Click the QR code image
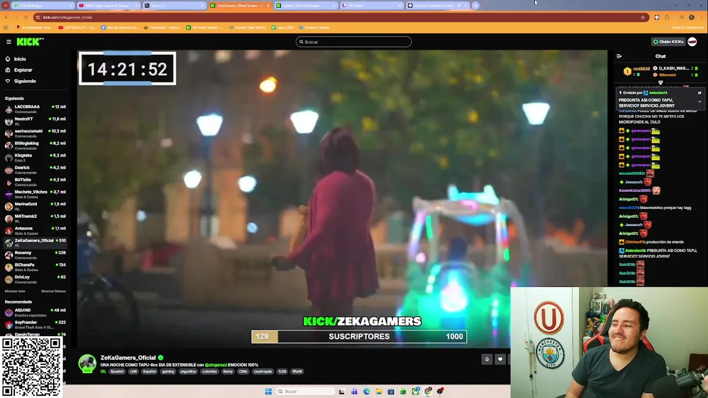 tap(32, 366)
